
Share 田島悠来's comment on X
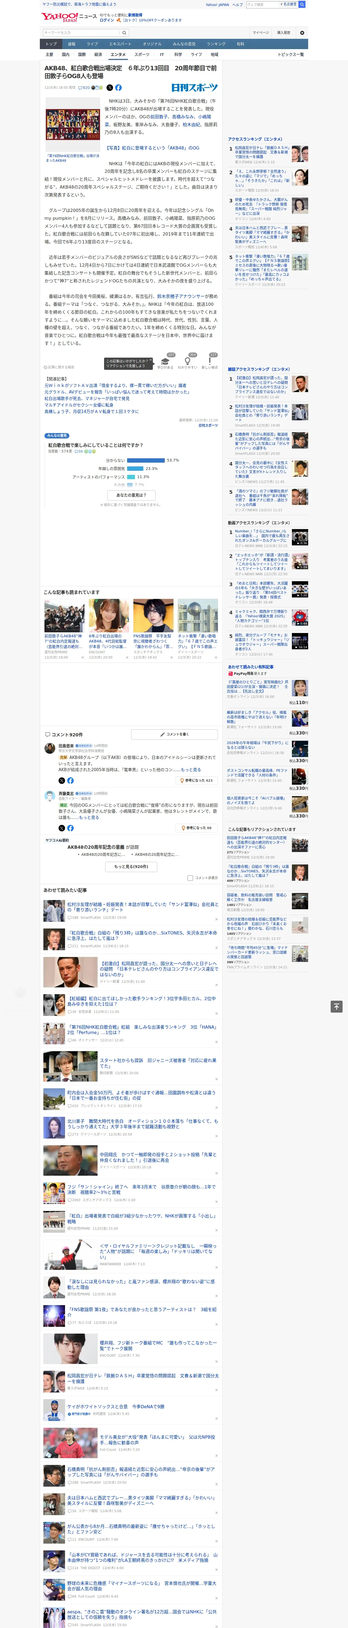click(62, 781)
